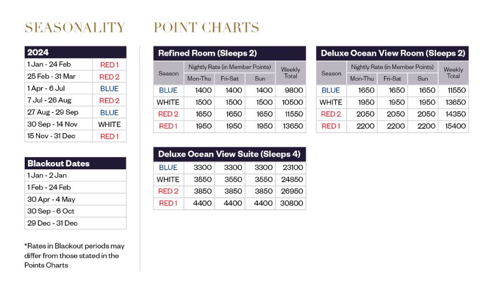Click the 7 Jul - 26 Aug date range
This screenshot has width=493, height=292.
coord(50,100)
